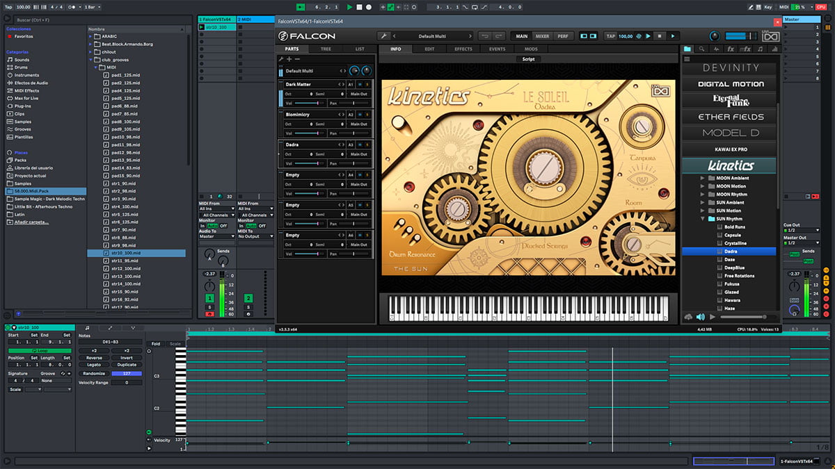Switch to the LIST tab in Falcon
The image size is (835, 469).
[360, 49]
